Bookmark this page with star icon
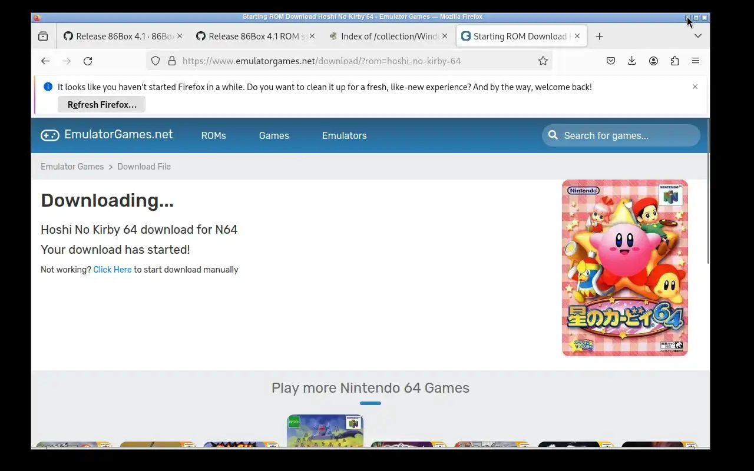 point(543,61)
